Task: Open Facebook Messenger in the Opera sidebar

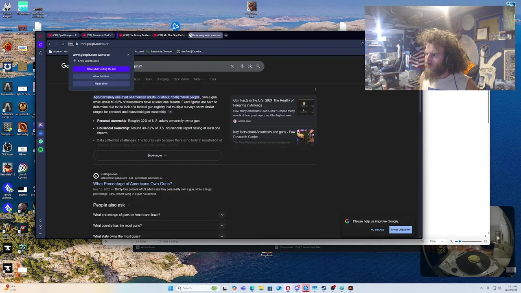Action: click(x=41, y=133)
